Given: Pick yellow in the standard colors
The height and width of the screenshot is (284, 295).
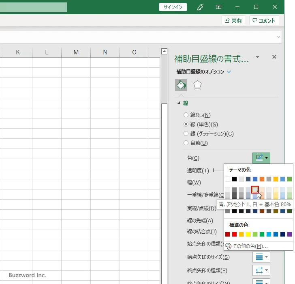Looking at the screenshot, I should point(248,234).
